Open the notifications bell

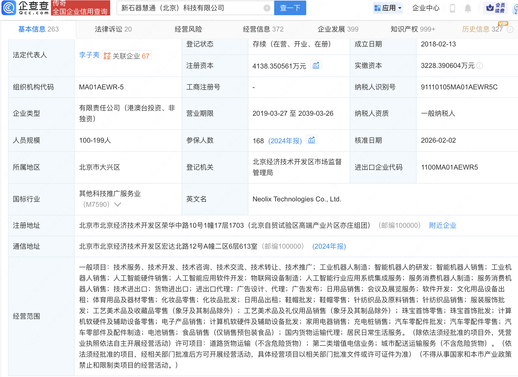[468, 8]
